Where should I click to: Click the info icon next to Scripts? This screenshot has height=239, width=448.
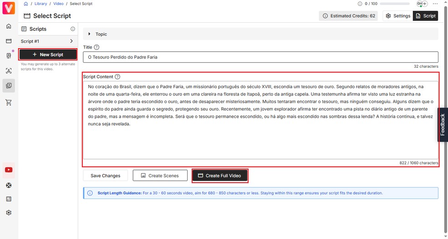[73, 29]
